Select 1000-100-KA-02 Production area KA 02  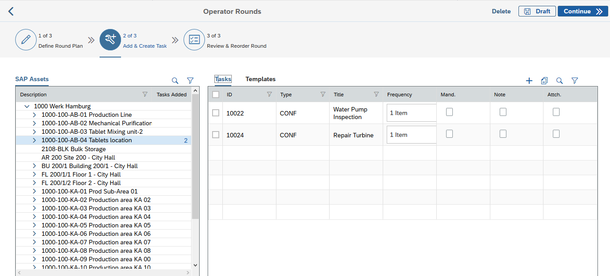pyautogui.click(x=96, y=200)
